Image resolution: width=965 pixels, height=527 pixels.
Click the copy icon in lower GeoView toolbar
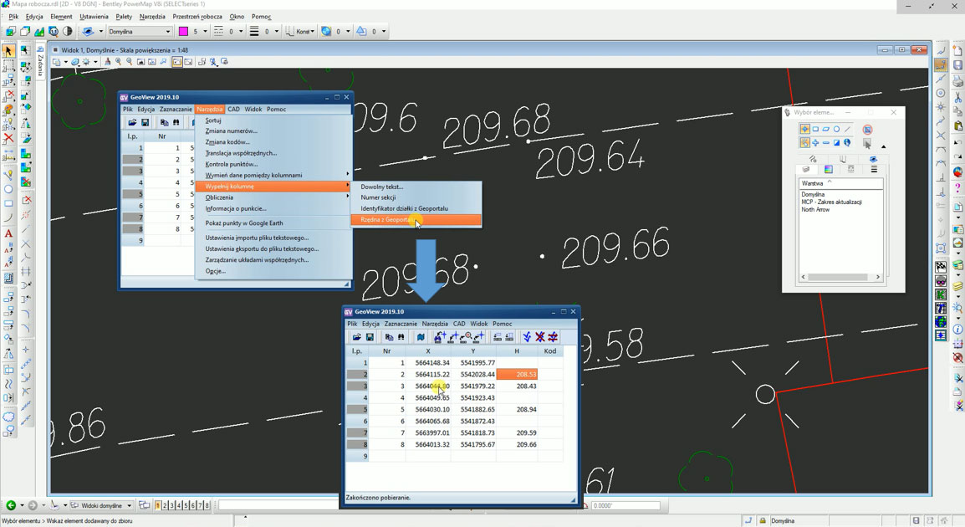coord(389,337)
